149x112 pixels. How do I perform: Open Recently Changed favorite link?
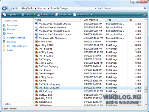16,38
